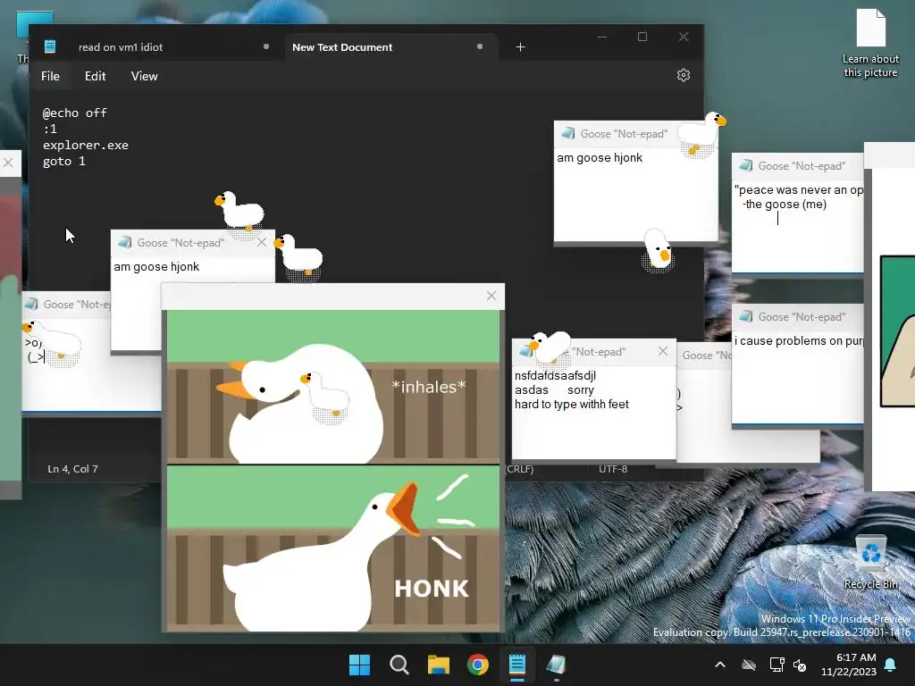Image resolution: width=915 pixels, height=686 pixels.
Task: Click title icon of the Not-epad behind the goose tail
Action: [x=125, y=242]
